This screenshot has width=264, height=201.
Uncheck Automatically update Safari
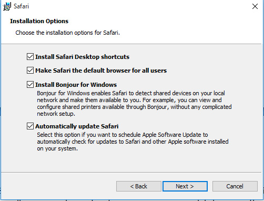(x=30, y=126)
